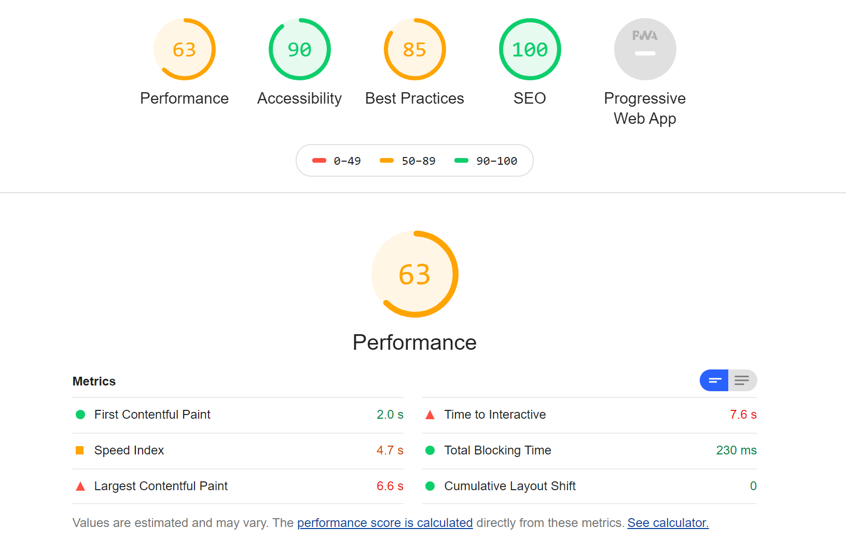The height and width of the screenshot is (542, 846).
Task: Click the red triangle beside Time to Interactive
Action: click(x=430, y=415)
